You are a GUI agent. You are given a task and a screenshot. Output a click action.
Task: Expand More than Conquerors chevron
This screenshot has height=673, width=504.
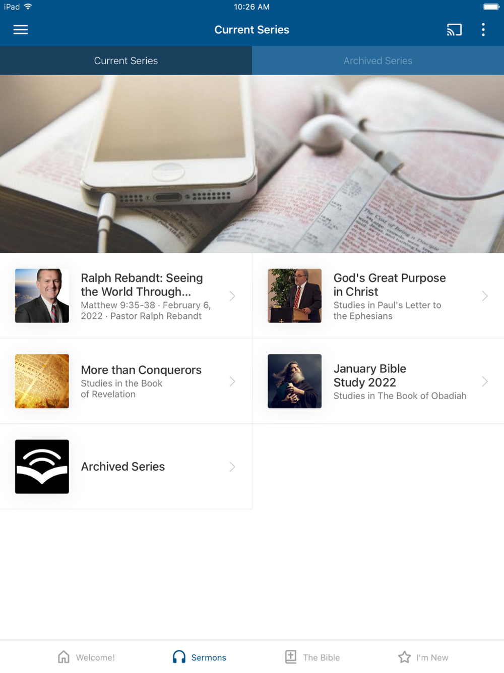pyautogui.click(x=232, y=381)
